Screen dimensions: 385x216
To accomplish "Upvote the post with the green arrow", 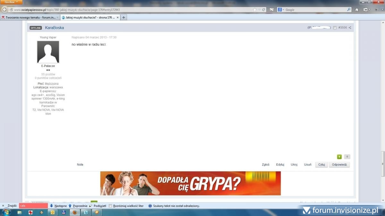I will coord(339,157).
